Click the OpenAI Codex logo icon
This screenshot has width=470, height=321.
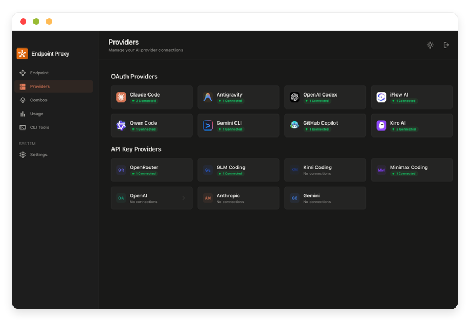pos(294,97)
